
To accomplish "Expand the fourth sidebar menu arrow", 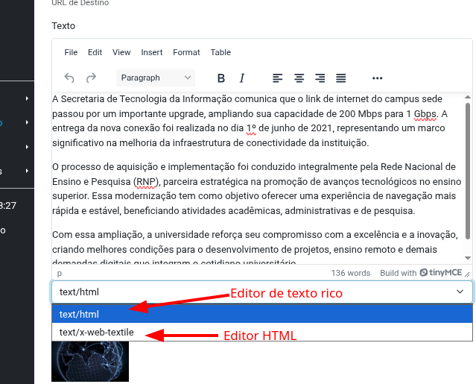I will [27, 171].
